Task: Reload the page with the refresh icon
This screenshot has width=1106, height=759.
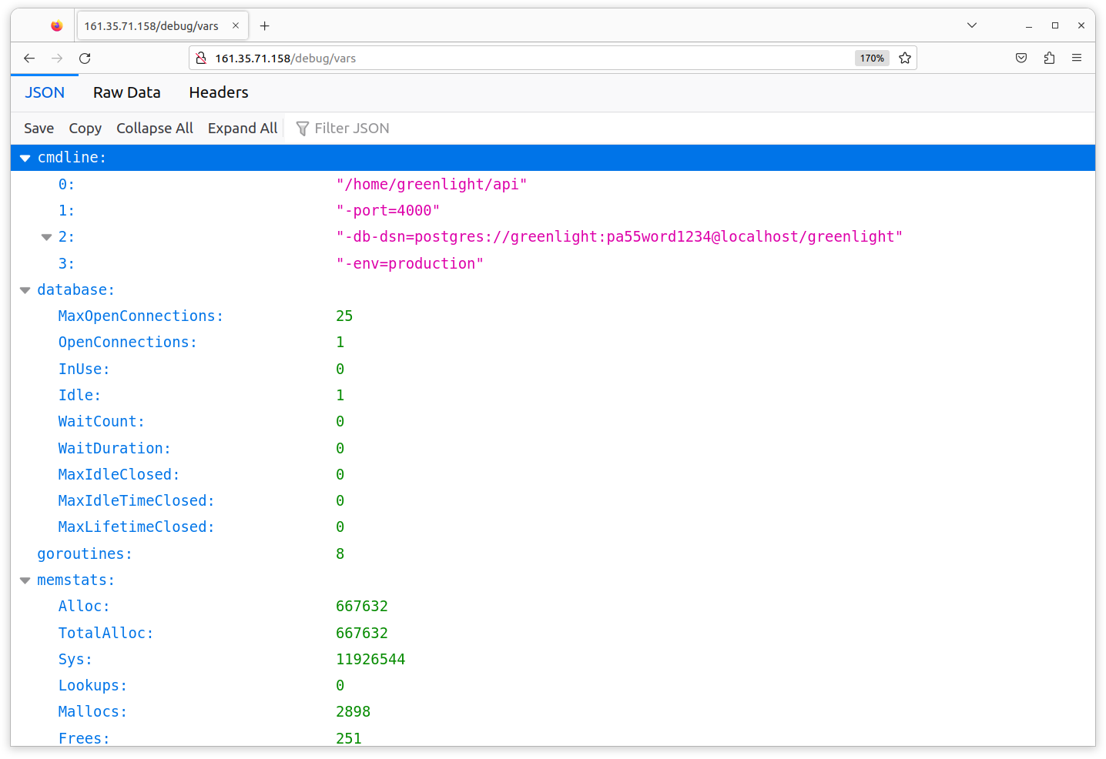Action: click(x=85, y=59)
